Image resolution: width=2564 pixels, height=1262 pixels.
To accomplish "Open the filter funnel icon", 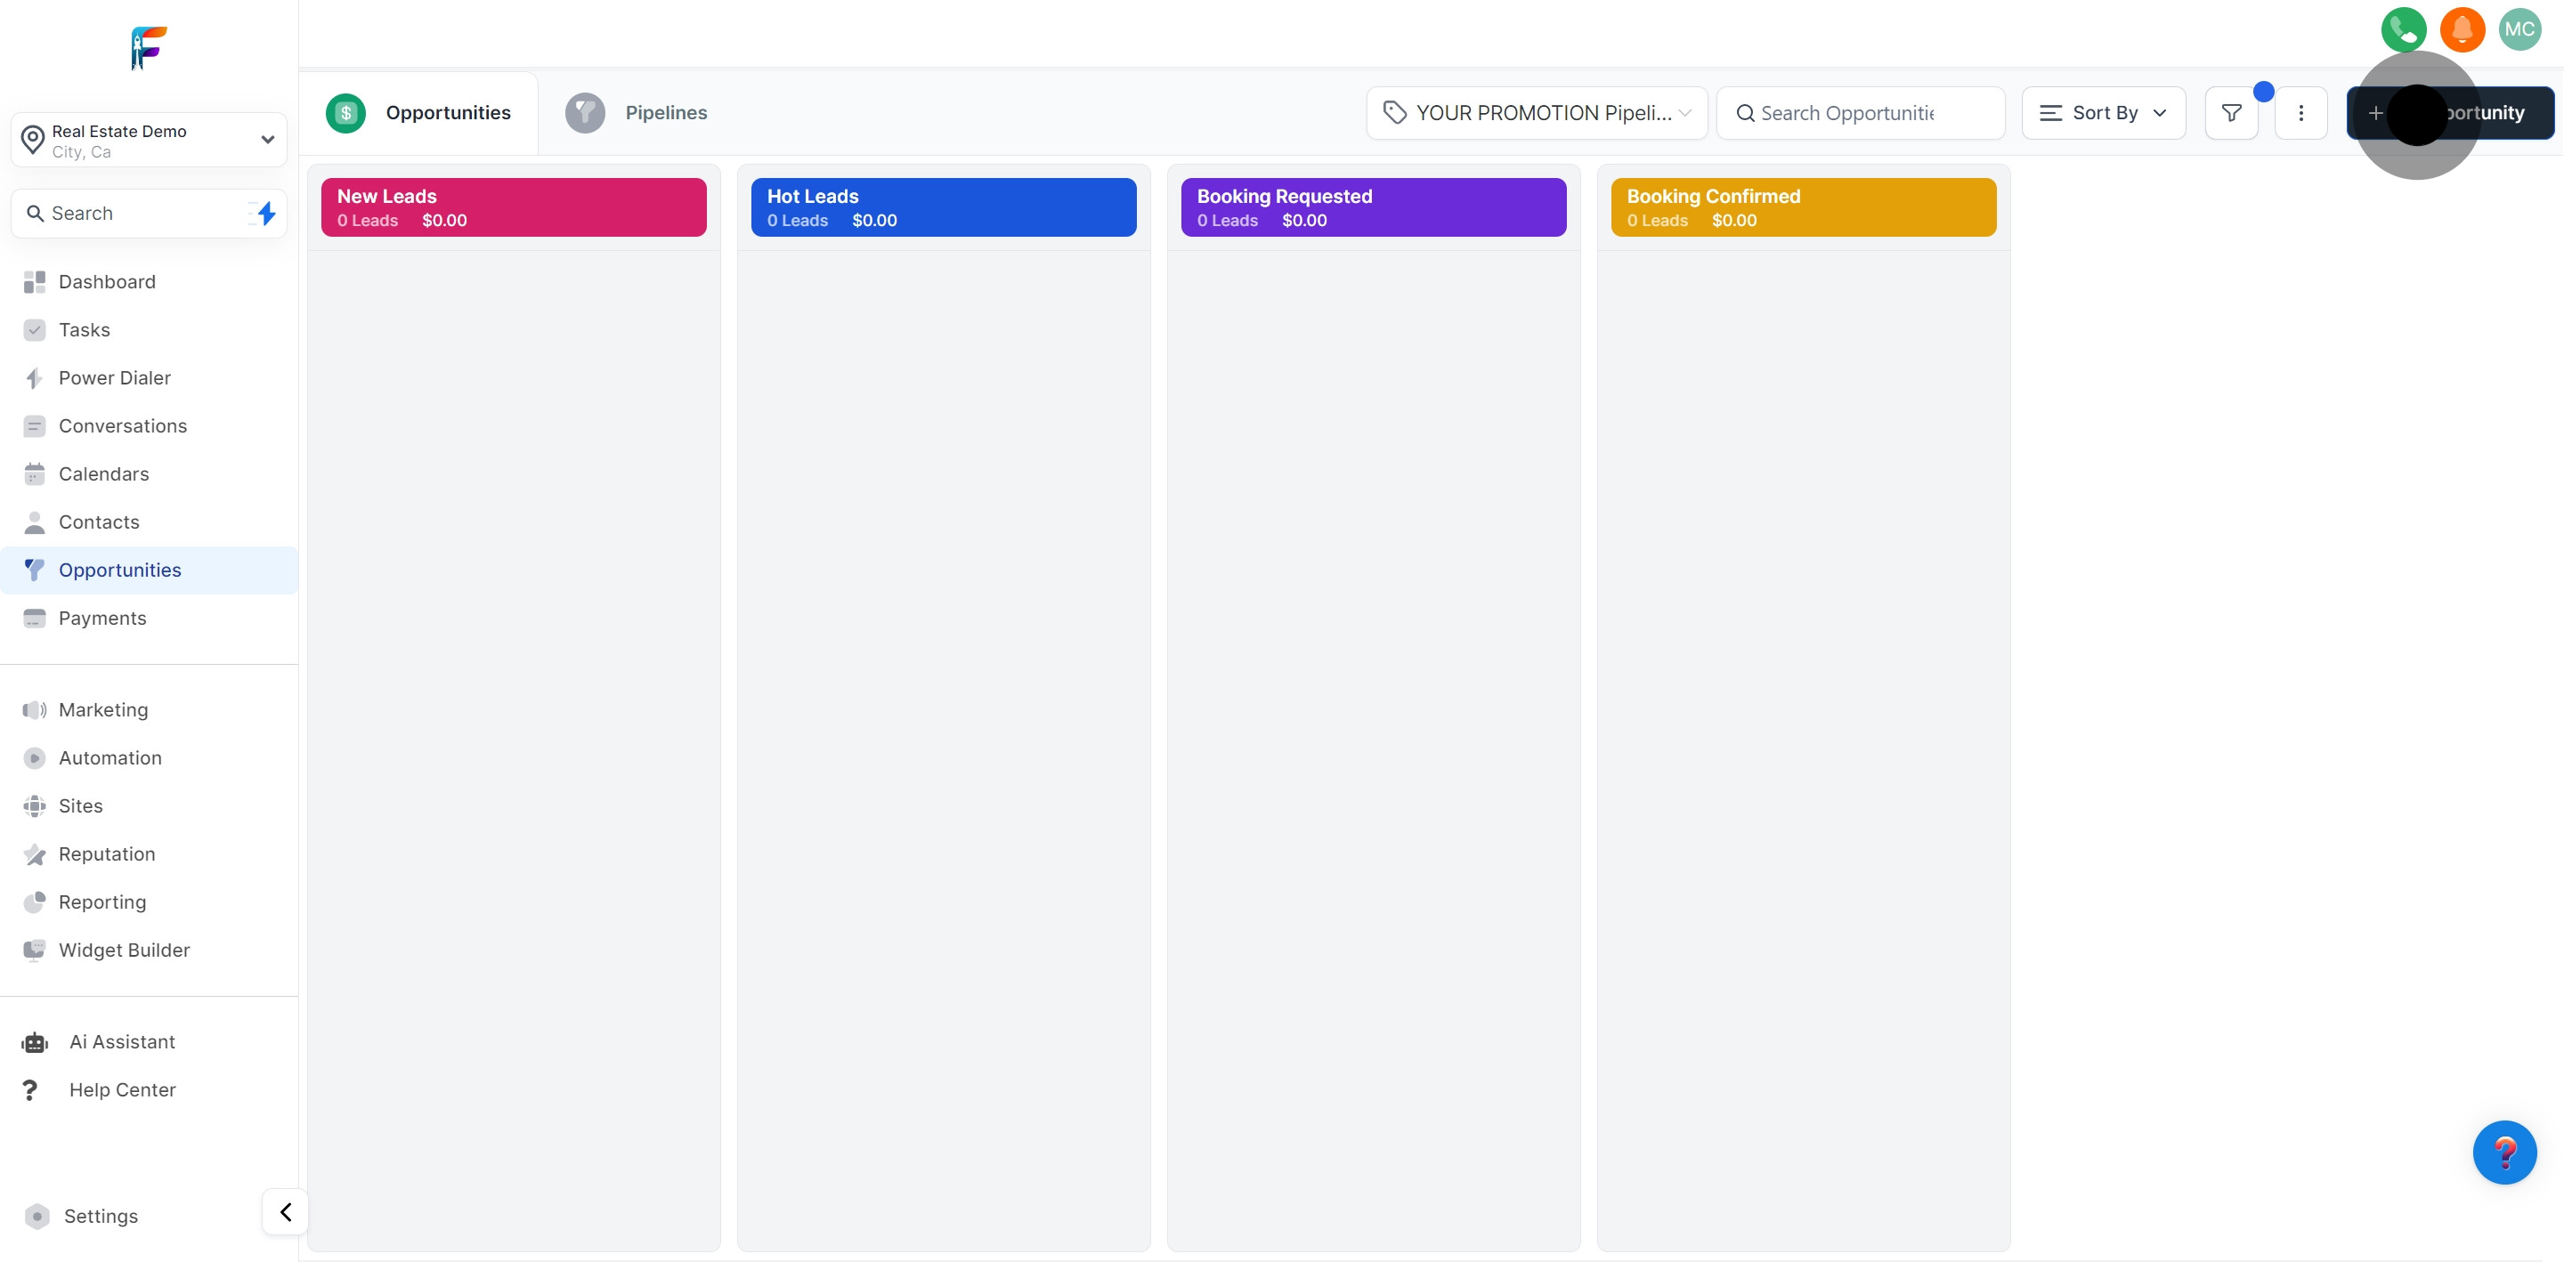I will pyautogui.click(x=2232, y=113).
